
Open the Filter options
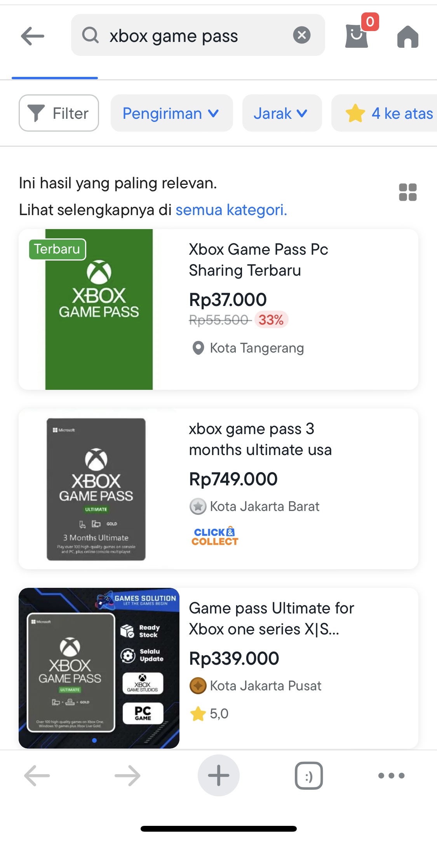click(x=59, y=113)
